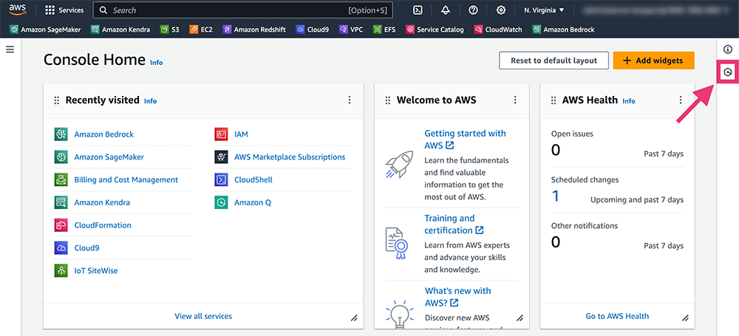The width and height of the screenshot is (739, 336).
Task: Open the Recently visited widget options menu
Action: (x=350, y=100)
